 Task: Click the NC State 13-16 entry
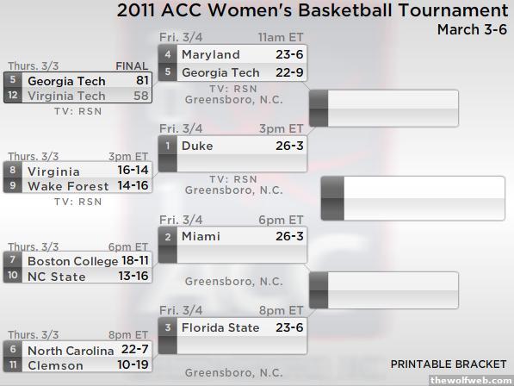coord(78,276)
